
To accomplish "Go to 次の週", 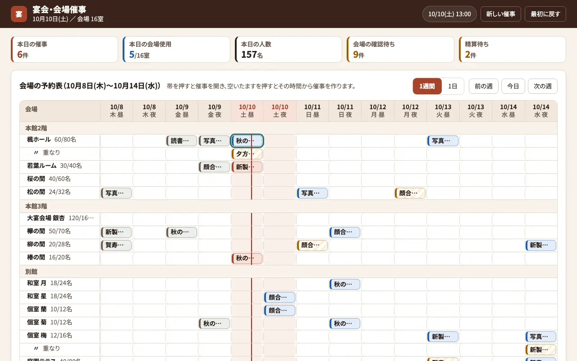I will pyautogui.click(x=543, y=86).
